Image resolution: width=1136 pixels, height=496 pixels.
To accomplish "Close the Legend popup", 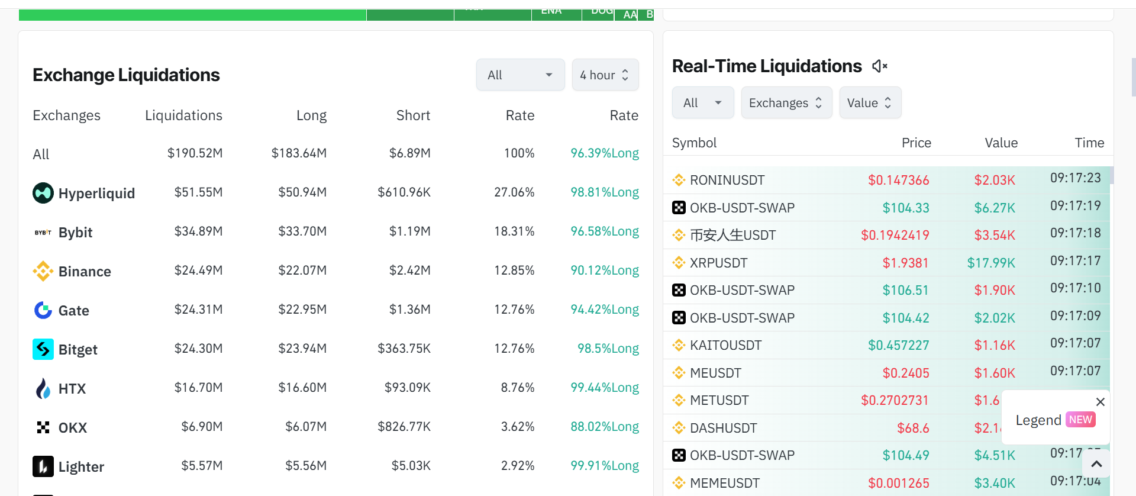I will (1100, 402).
